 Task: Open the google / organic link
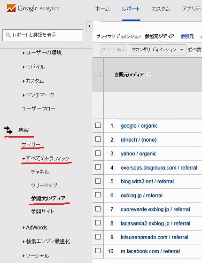(139, 126)
